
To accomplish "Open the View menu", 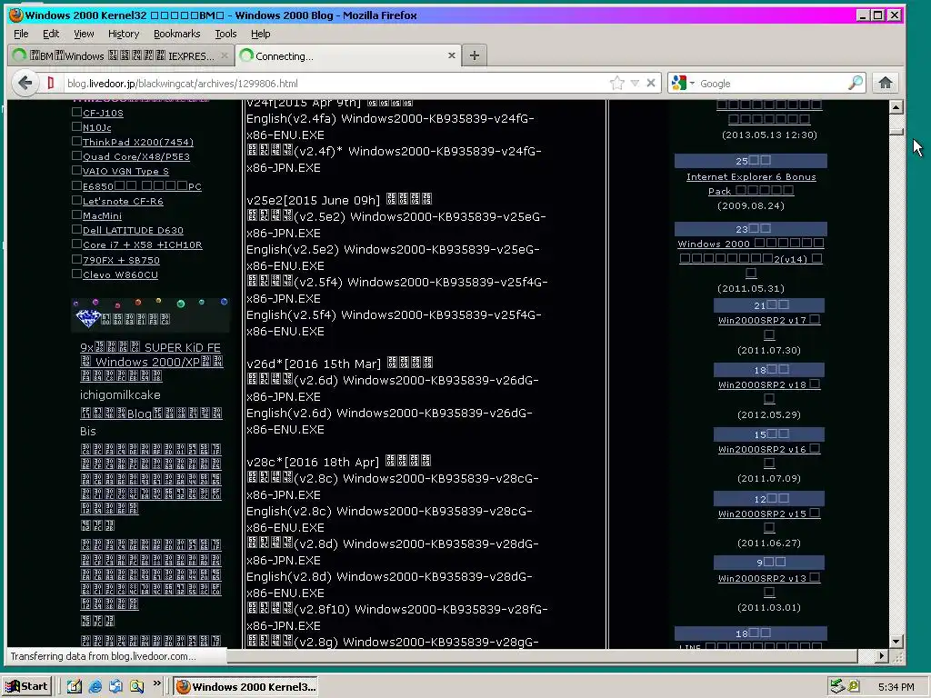I will click(84, 34).
